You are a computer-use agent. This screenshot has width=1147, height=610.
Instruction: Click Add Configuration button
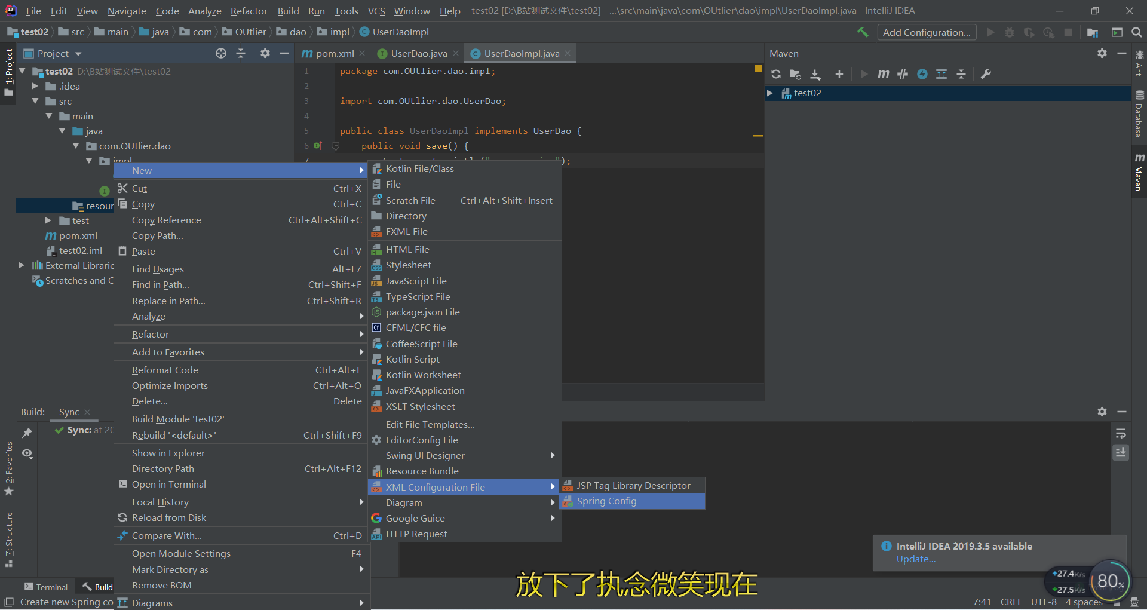[x=927, y=32]
